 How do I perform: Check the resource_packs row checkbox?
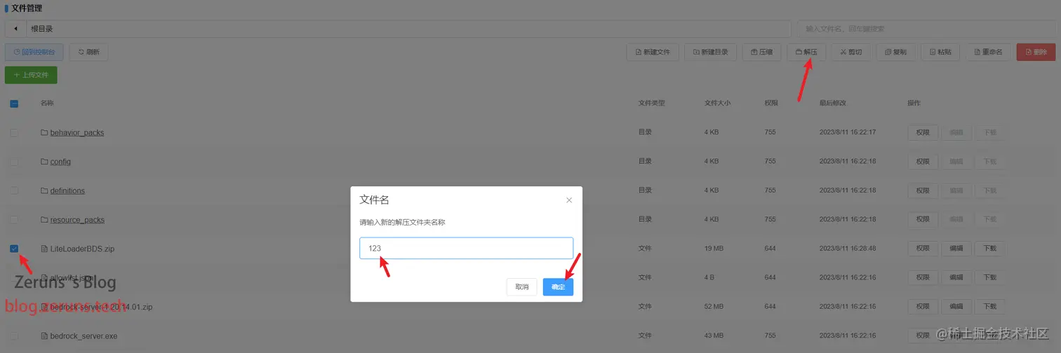coord(14,220)
